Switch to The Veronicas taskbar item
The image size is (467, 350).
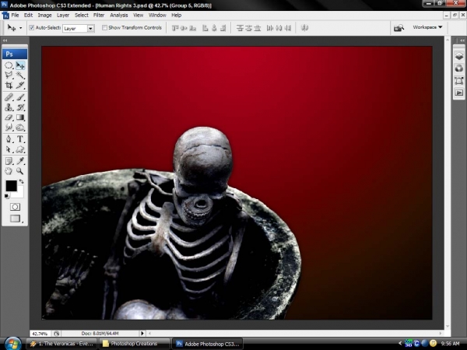pyautogui.click(x=62, y=344)
